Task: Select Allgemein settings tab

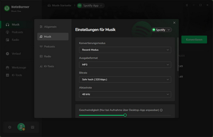Action: [53, 27]
